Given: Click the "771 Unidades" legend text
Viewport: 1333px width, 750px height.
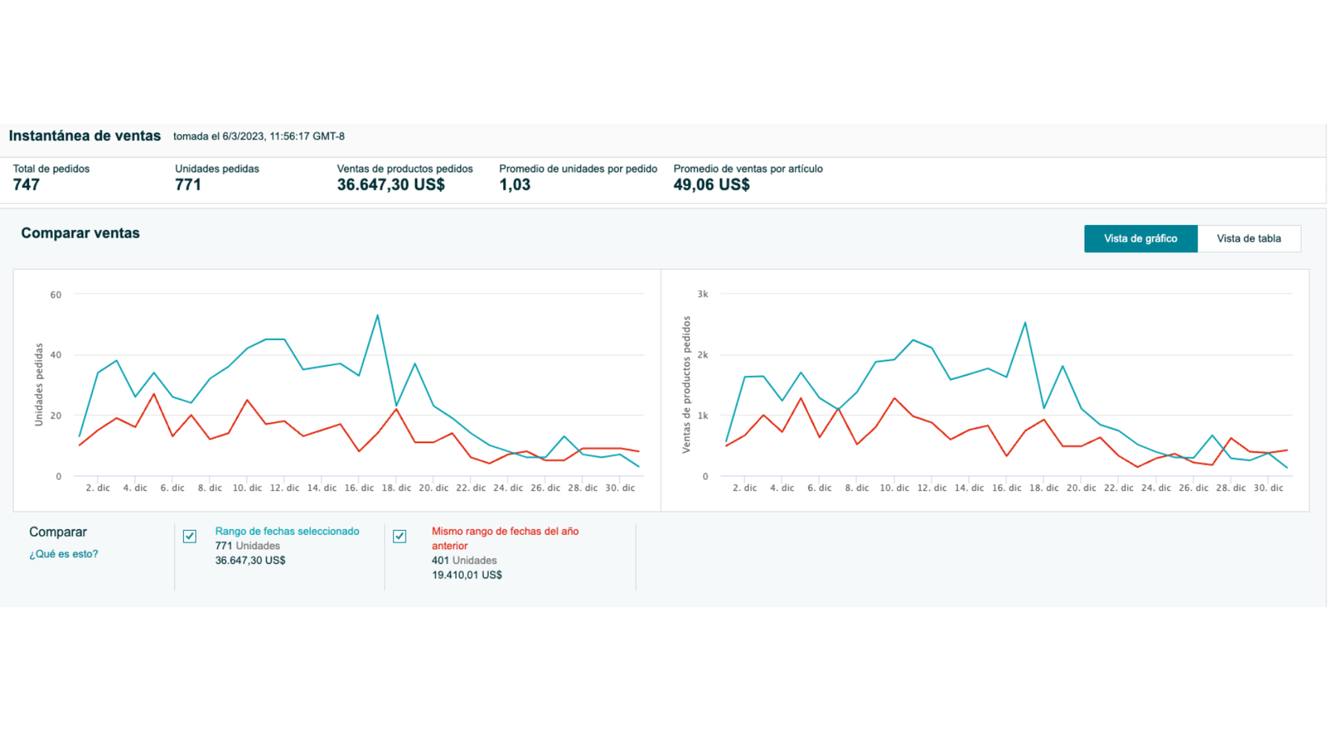Looking at the screenshot, I should coord(247,545).
